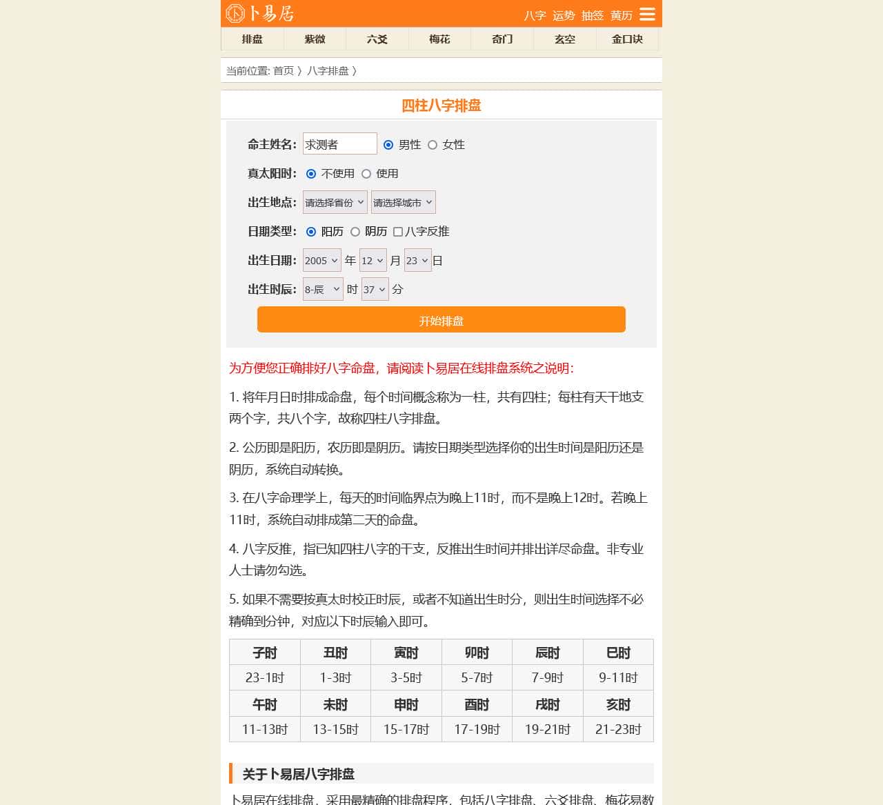The image size is (883, 805).
Task: Go to 首页 in the breadcrumb
Action: pos(284,70)
